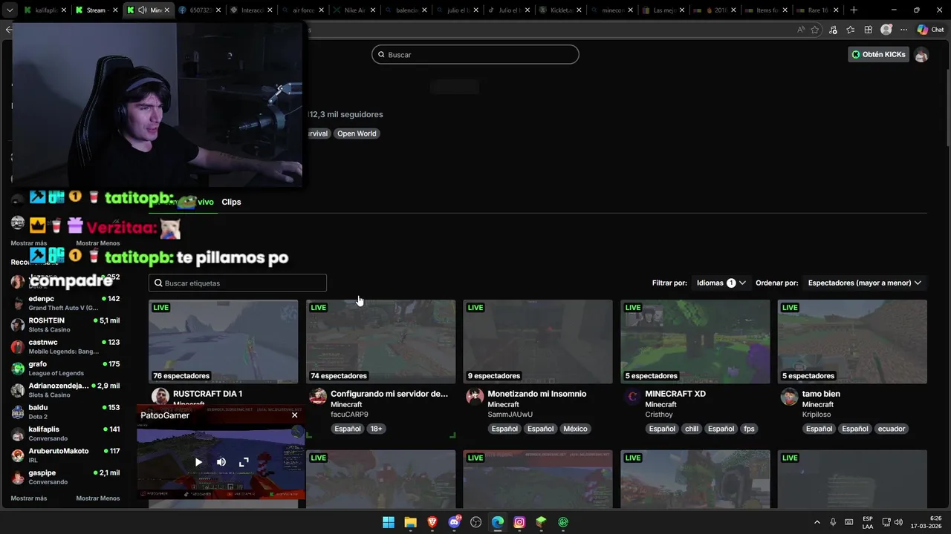Open the Windows Start menu
The width and height of the screenshot is (951, 534).
[389, 522]
